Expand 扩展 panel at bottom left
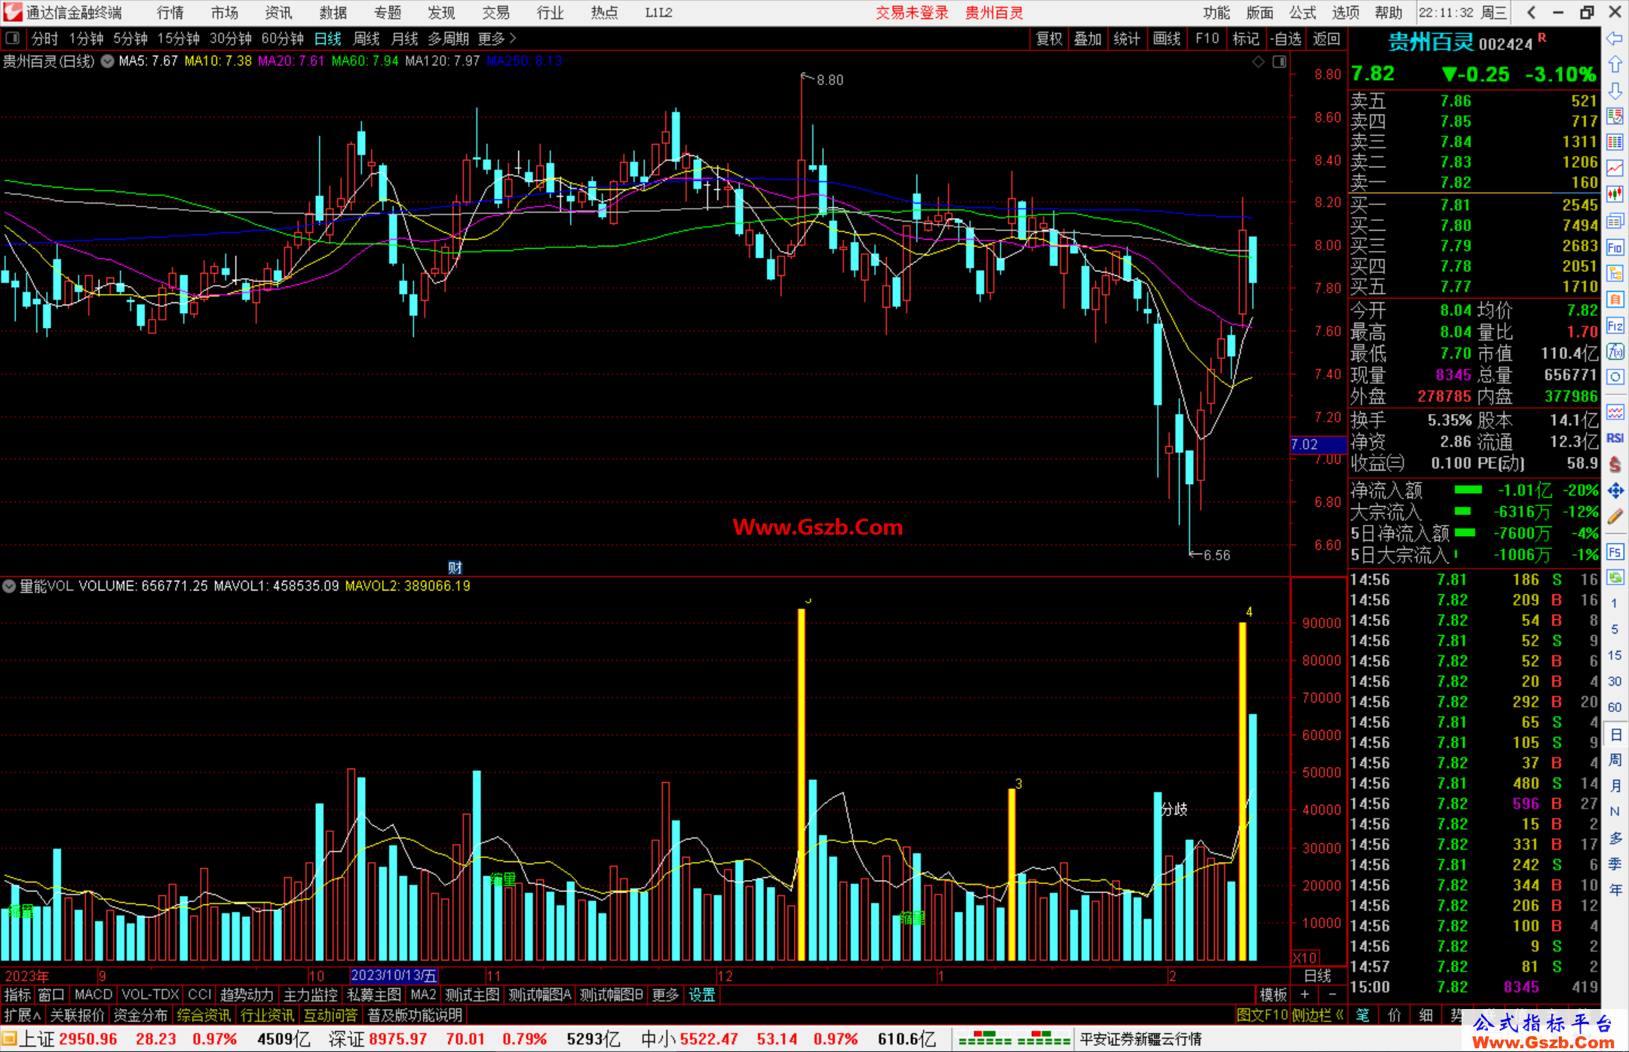The height and width of the screenshot is (1052, 1629). (22, 1015)
